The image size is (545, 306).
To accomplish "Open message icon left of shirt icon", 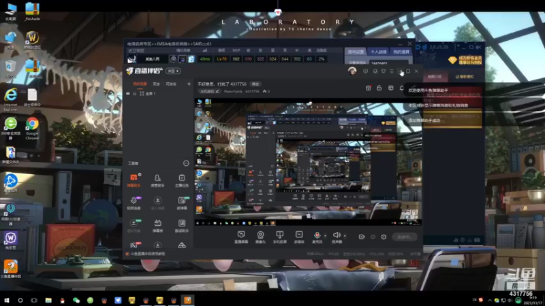I will (x=375, y=71).
